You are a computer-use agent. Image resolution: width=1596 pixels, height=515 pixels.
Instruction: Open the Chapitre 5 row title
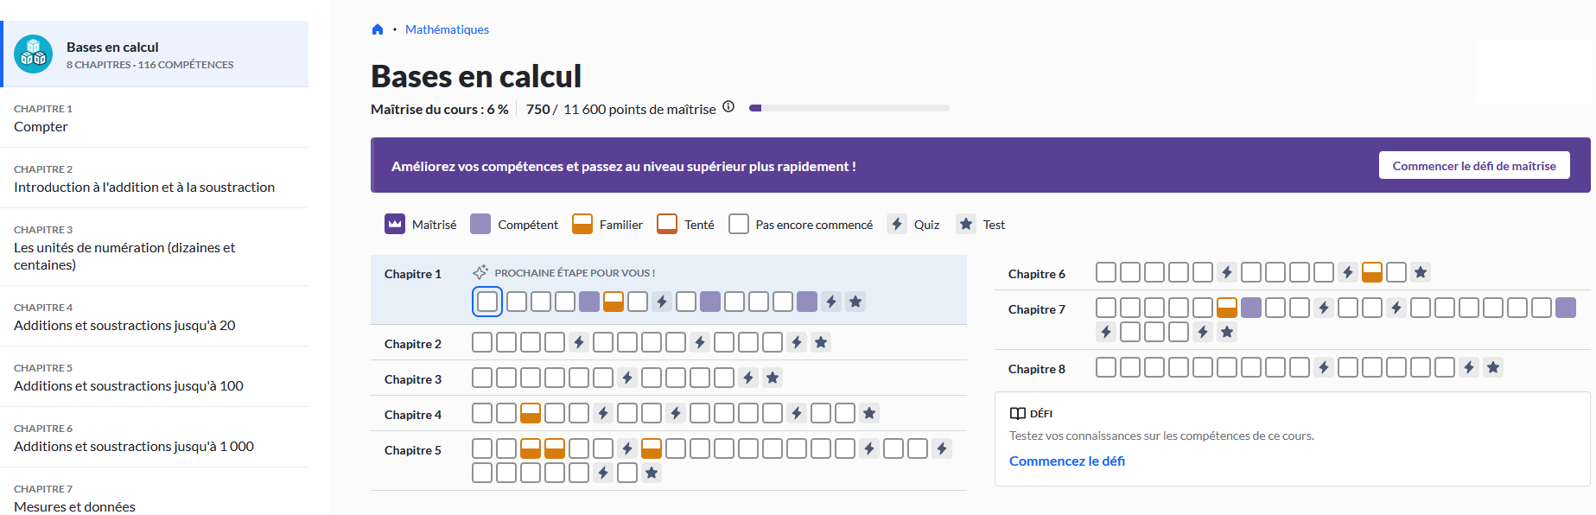point(413,450)
